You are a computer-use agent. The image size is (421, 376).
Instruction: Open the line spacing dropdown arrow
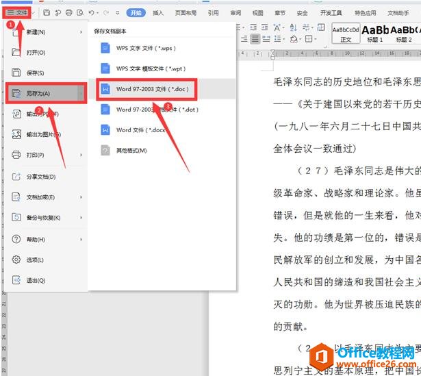[x=283, y=40]
